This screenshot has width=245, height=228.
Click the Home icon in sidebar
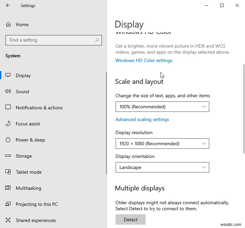[x=8, y=24]
